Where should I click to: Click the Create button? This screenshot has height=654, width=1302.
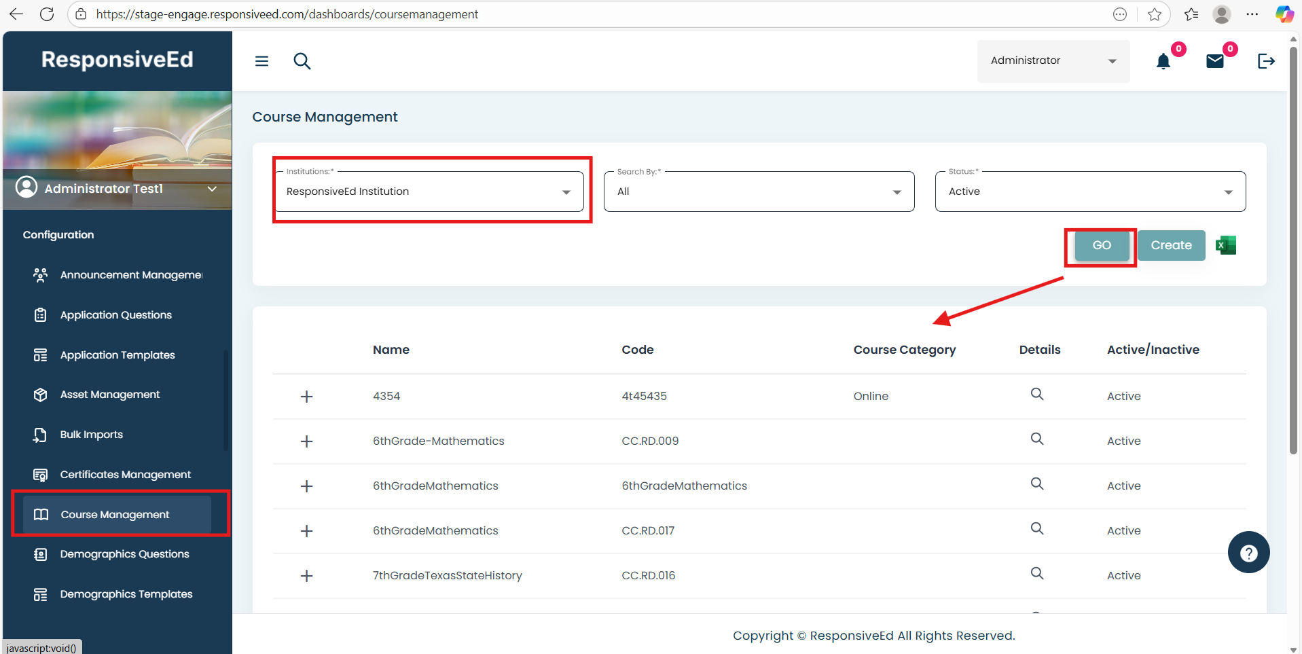coord(1171,245)
